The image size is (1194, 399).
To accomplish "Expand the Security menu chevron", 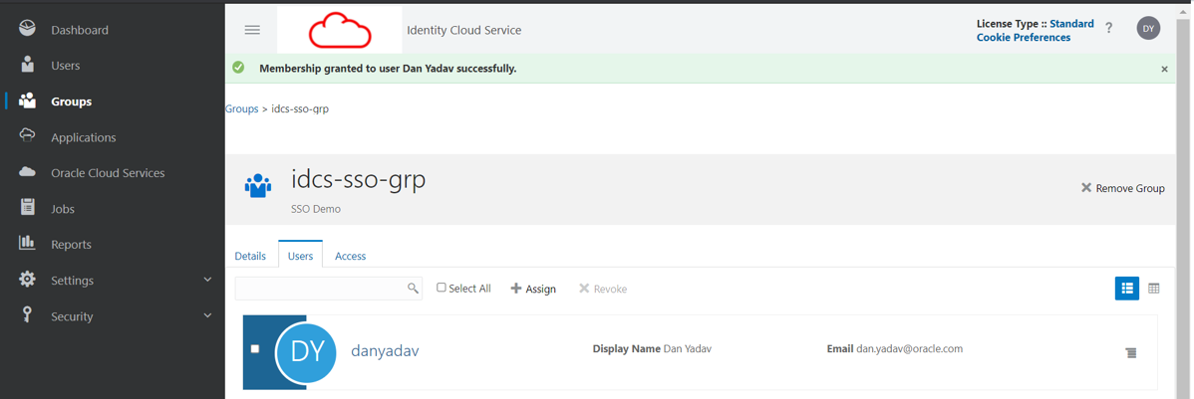I will pyautogui.click(x=208, y=314).
